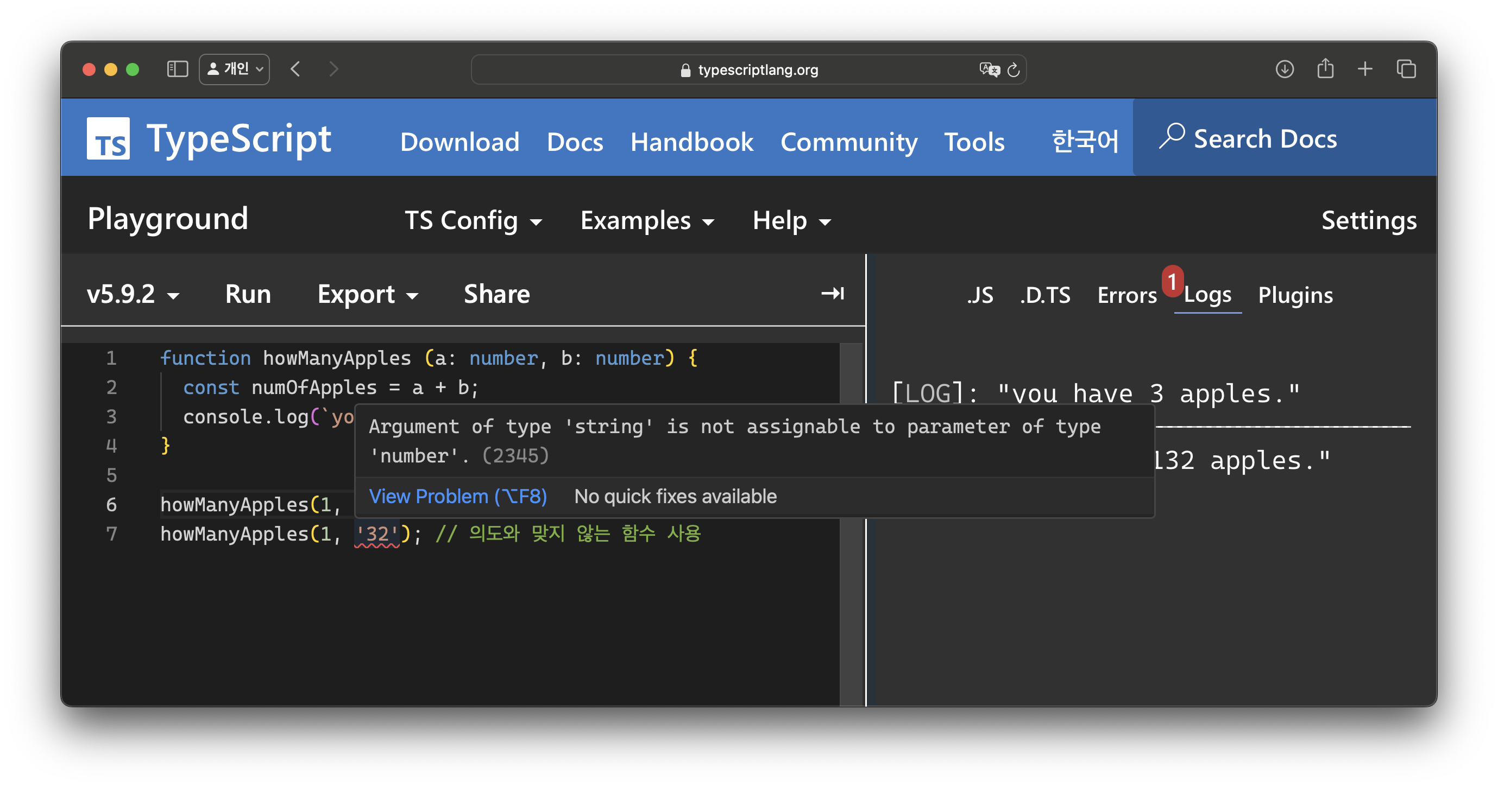1498x787 pixels.
Task: Click the Safari share icon
Action: tap(1325, 68)
